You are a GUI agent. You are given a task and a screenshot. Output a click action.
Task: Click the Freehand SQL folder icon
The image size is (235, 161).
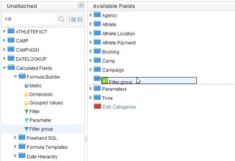(x=22, y=137)
